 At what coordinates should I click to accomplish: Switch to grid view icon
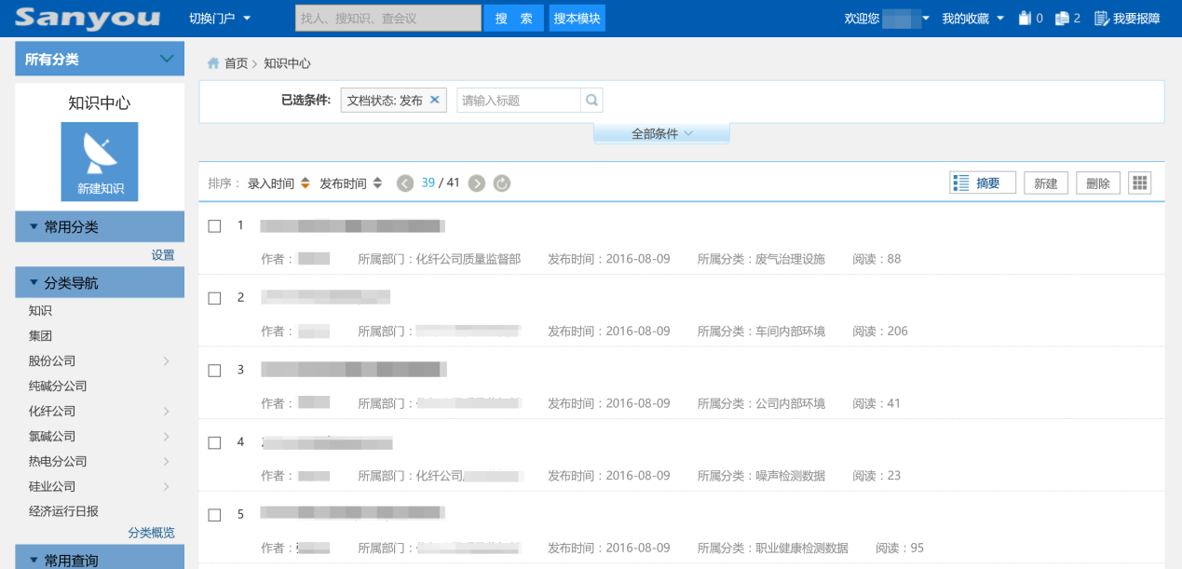pos(1139,183)
